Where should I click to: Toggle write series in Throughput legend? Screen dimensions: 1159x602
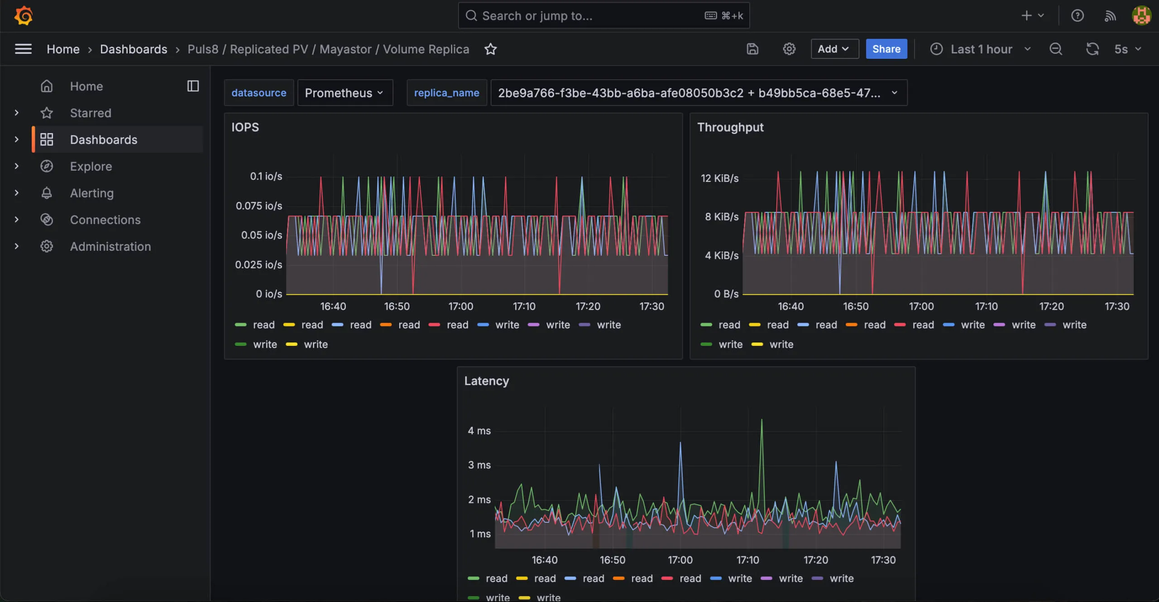pos(974,325)
